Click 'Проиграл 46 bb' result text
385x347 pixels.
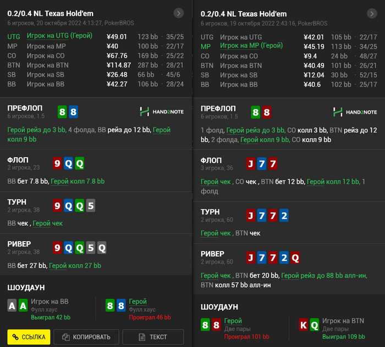pyautogui.click(x=150, y=317)
